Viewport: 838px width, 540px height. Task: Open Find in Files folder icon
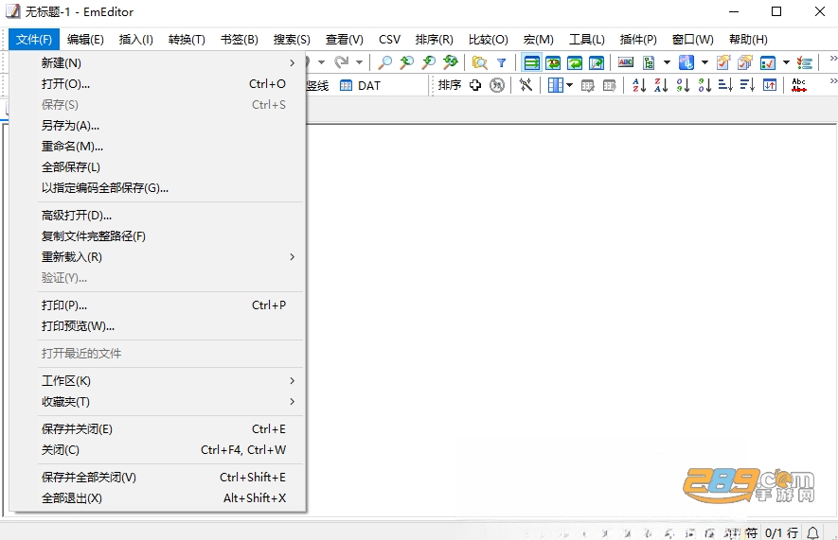click(479, 63)
